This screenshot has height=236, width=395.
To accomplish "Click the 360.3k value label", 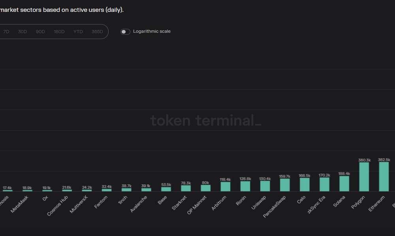I will pyautogui.click(x=364, y=160).
